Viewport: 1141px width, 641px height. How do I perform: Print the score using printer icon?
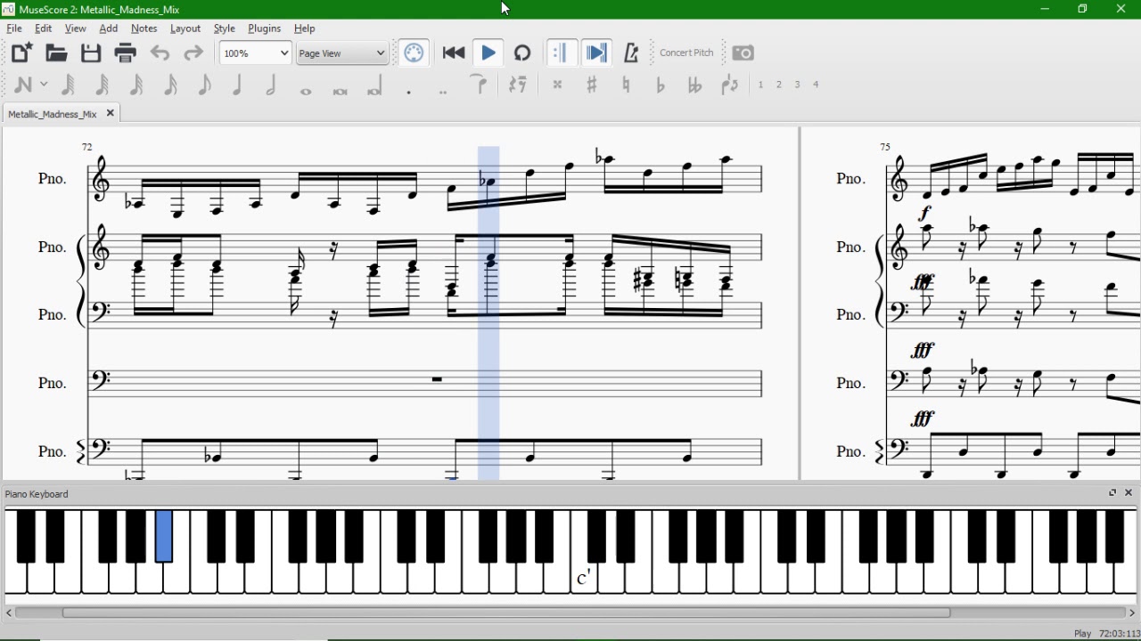126,53
